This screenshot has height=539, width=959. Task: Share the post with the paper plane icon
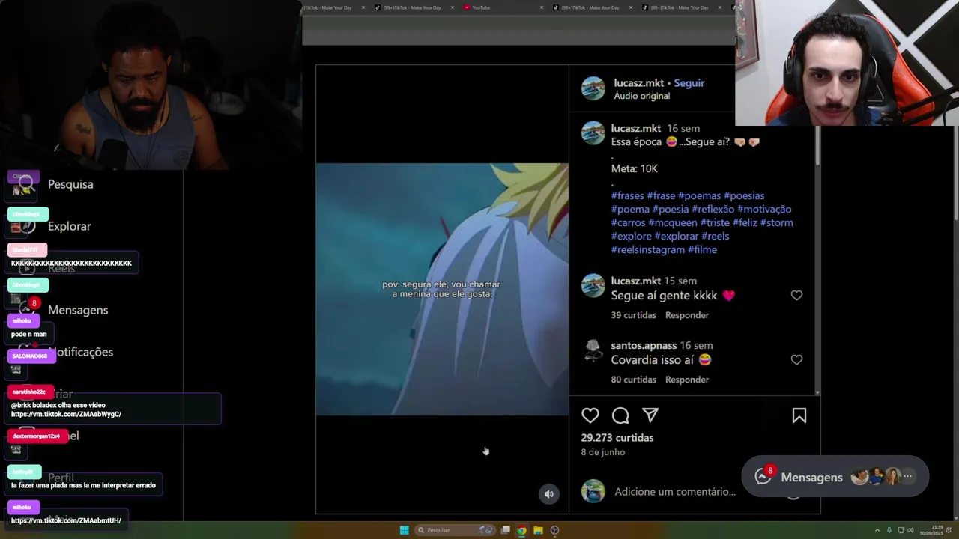point(650,415)
